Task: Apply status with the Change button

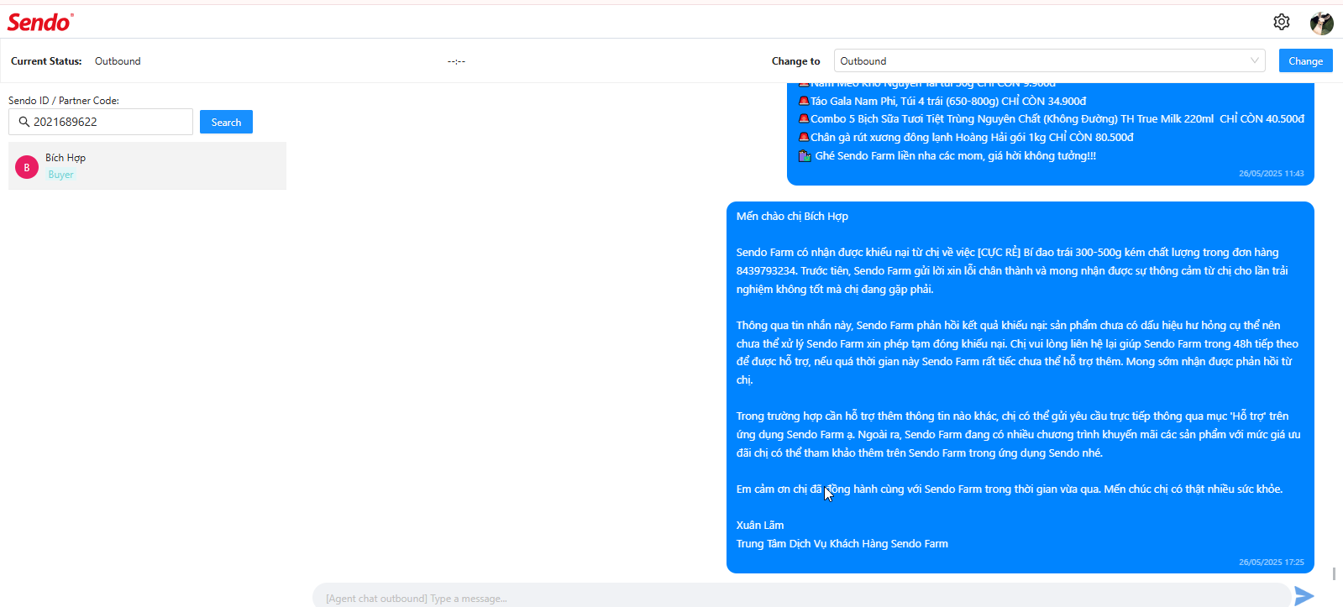Action: coord(1305,60)
